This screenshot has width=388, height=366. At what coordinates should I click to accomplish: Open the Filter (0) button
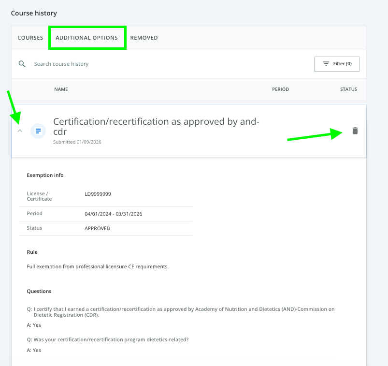(337, 64)
